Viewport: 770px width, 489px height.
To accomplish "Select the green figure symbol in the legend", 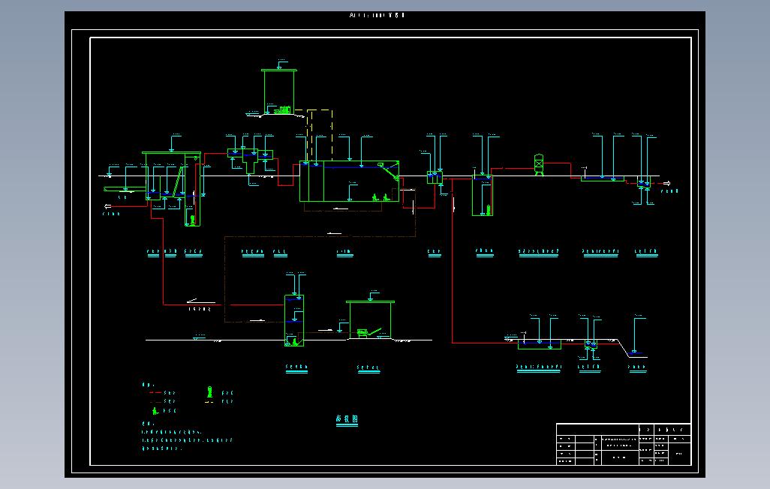I will [x=155, y=411].
